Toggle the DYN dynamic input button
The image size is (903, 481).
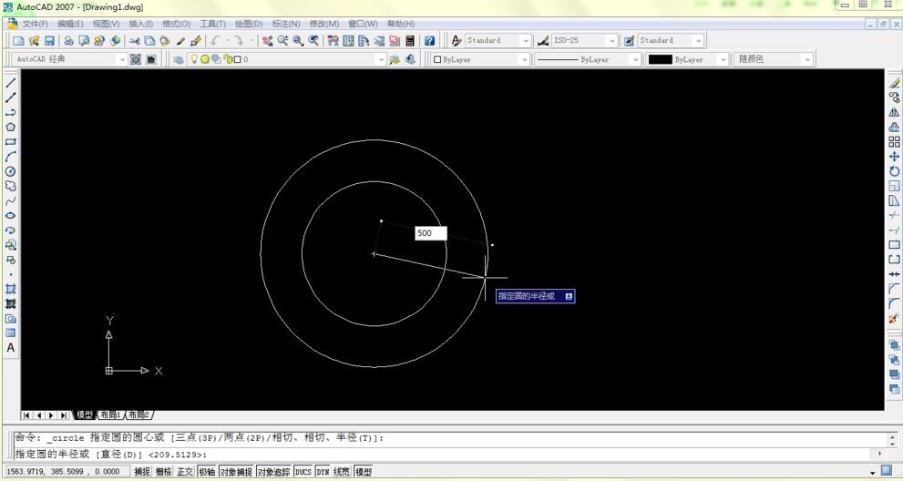pyautogui.click(x=322, y=472)
